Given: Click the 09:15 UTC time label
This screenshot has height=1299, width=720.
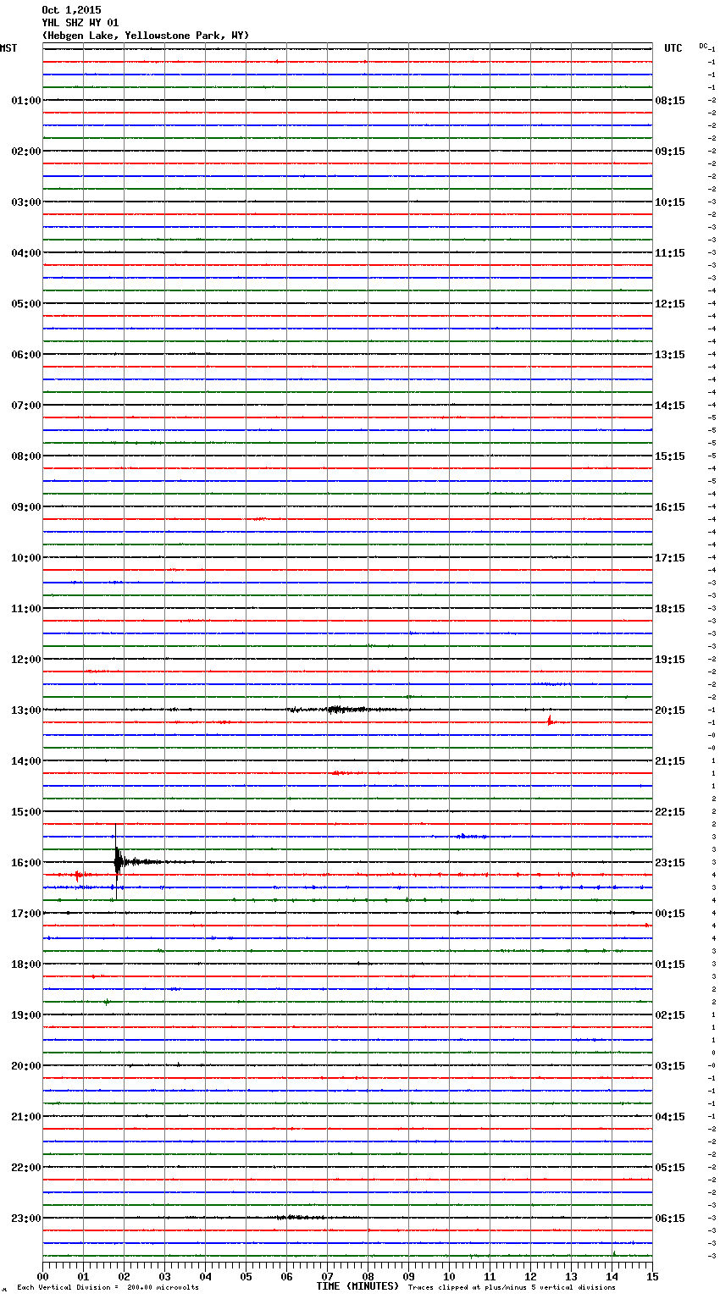Looking at the screenshot, I should [670, 152].
